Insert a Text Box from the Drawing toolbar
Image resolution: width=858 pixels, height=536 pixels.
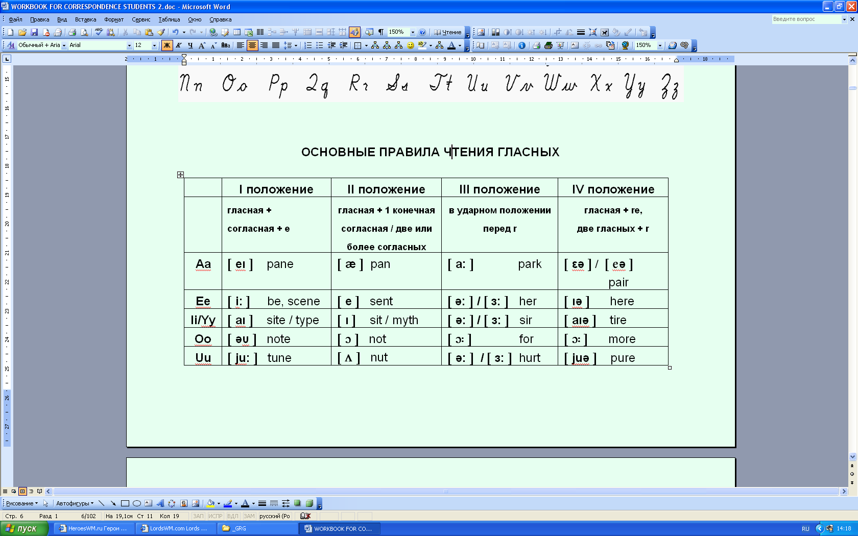(148, 503)
